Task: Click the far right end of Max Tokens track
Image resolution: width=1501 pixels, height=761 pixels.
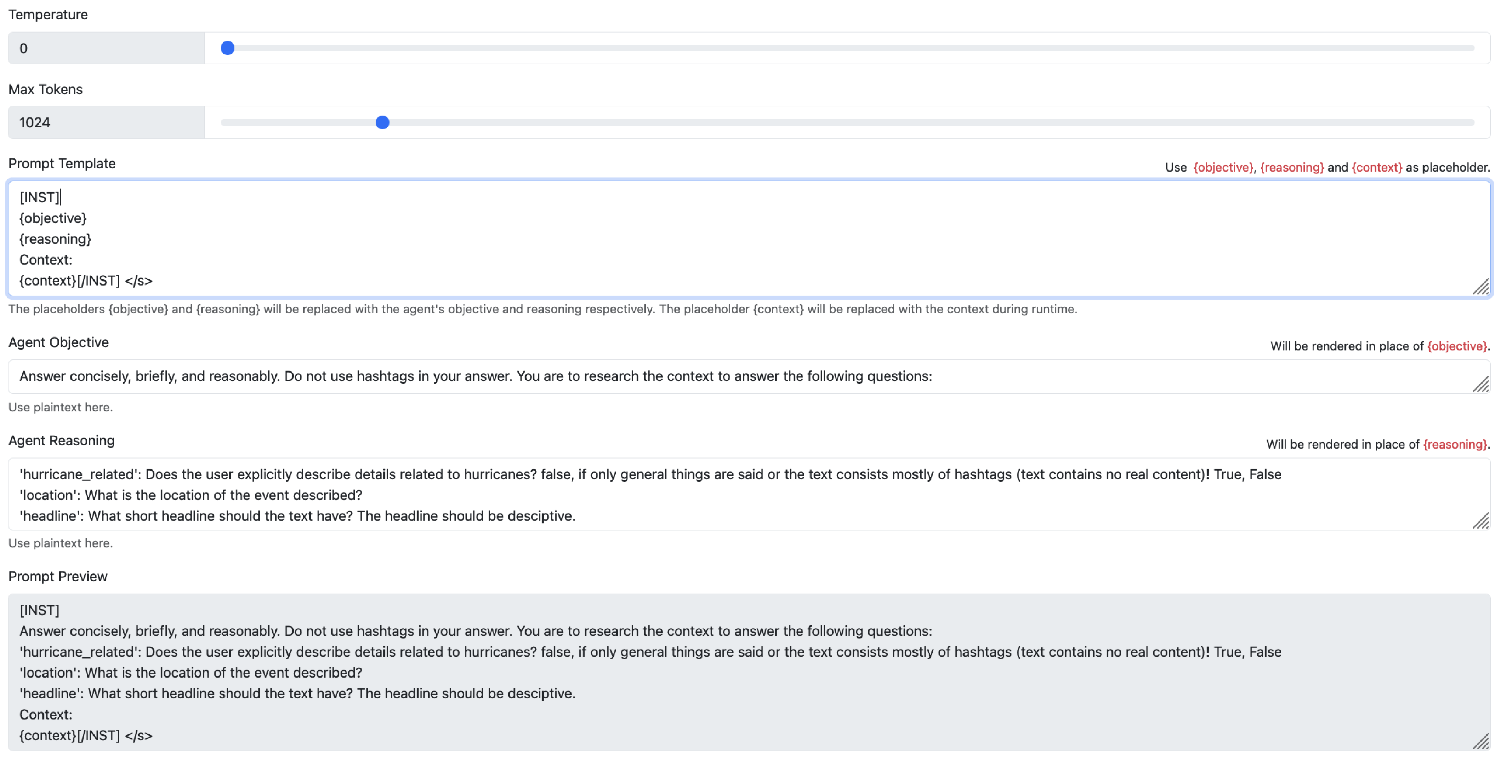Action: (1471, 122)
